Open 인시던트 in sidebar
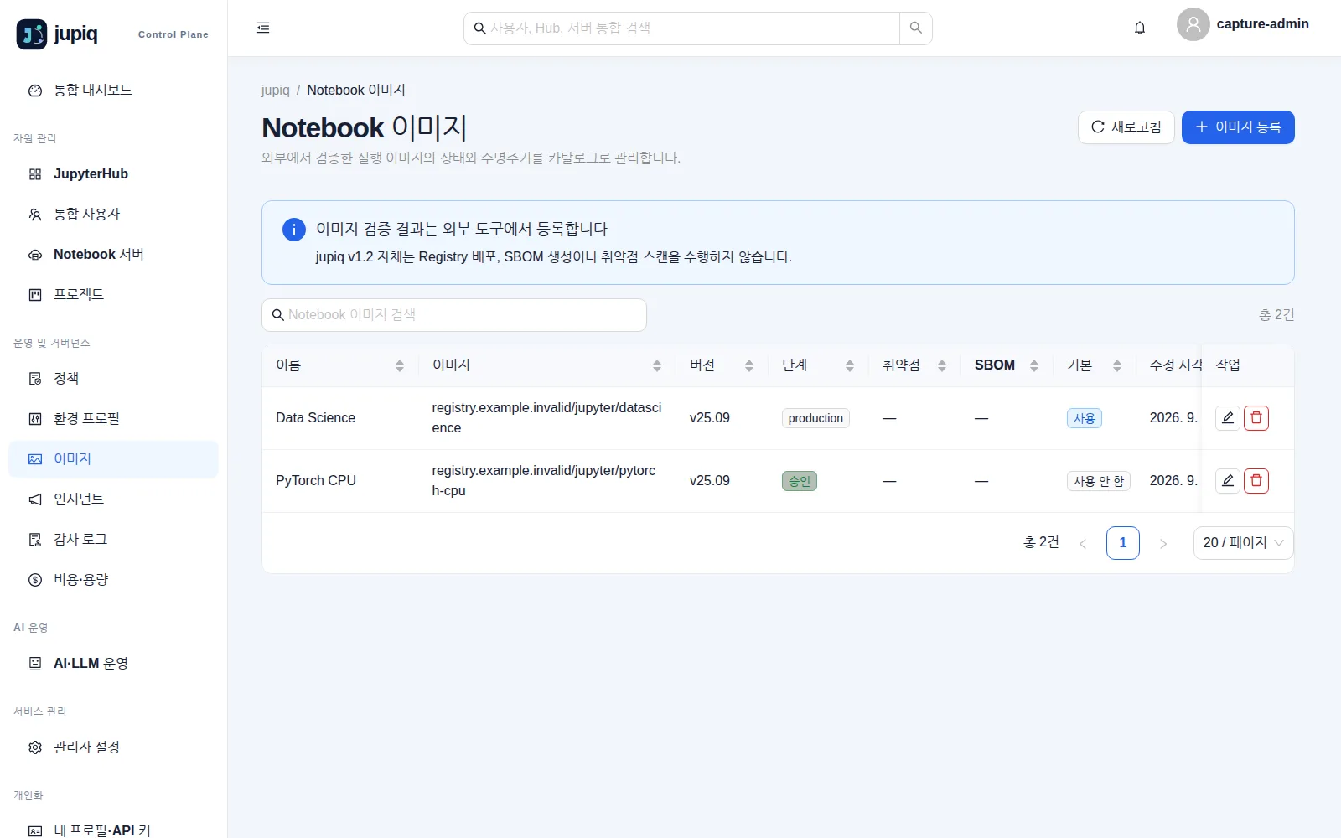1341x838 pixels. [113, 499]
